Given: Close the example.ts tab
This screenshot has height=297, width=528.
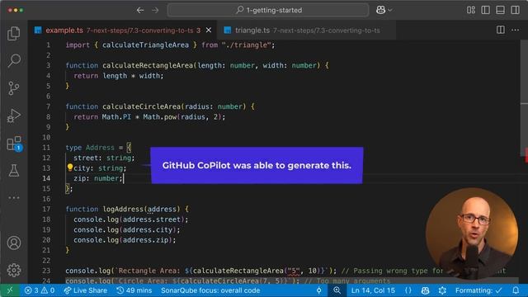Looking at the screenshot, I should [209, 31].
